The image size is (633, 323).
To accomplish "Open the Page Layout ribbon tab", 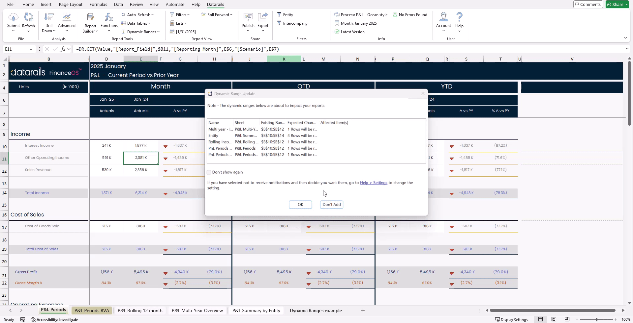I will tap(71, 5).
